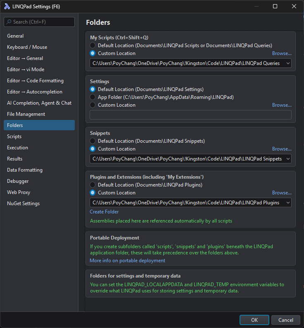Select Settings Custom Location radio
The height and width of the screenshot is (328, 304).
tap(93, 105)
